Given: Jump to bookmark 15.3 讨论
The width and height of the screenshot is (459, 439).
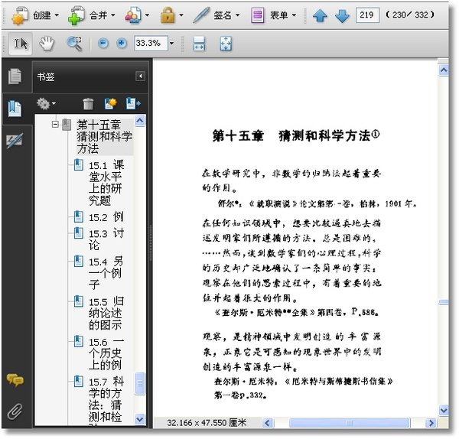Looking at the screenshot, I should tap(106, 239).
